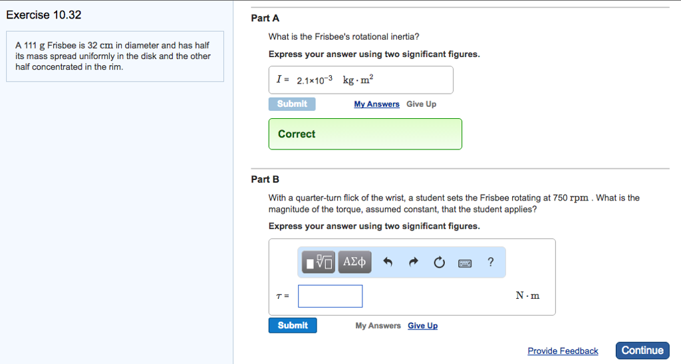Click the Give Up link in Part B
681x364 pixels.
click(422, 325)
